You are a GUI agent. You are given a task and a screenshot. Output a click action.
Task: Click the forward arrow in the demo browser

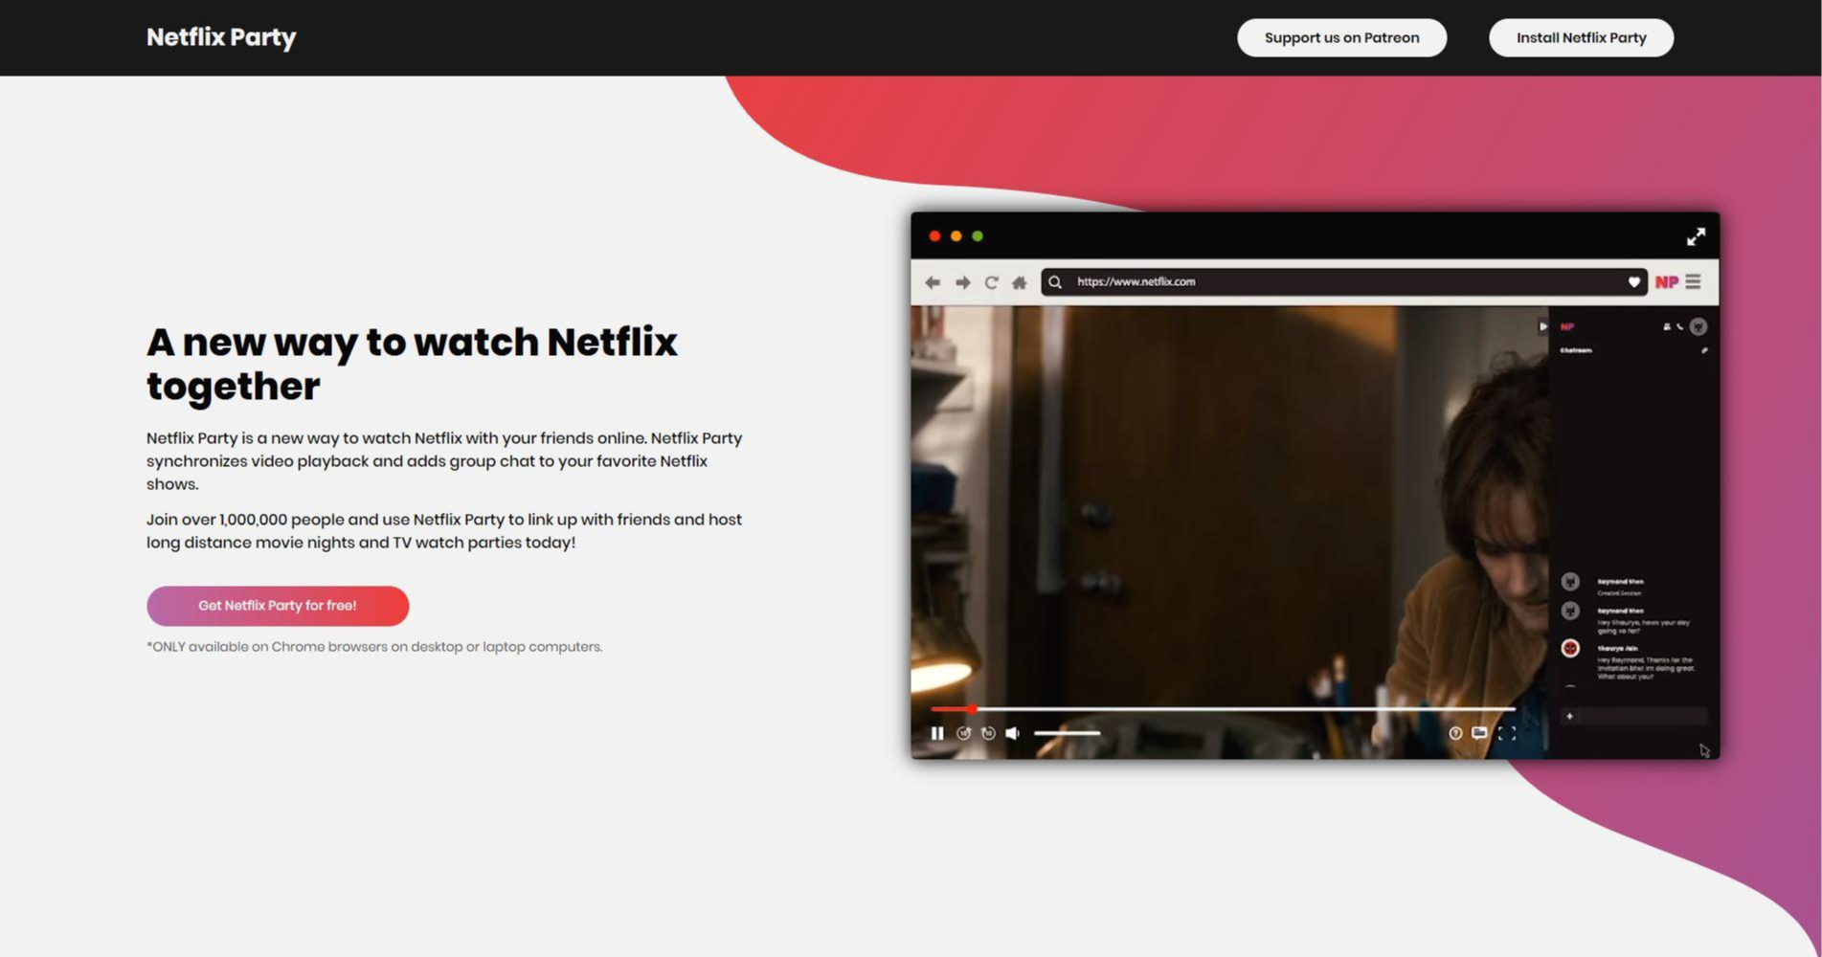point(962,282)
